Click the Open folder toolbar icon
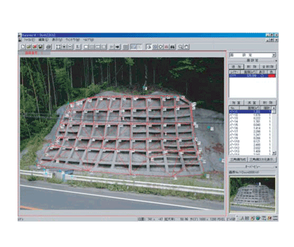 pos(29,47)
